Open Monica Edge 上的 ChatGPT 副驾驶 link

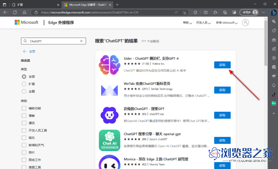[x=156, y=159]
